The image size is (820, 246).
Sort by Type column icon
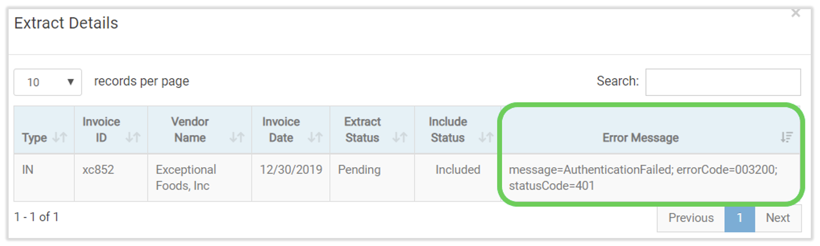coord(60,138)
